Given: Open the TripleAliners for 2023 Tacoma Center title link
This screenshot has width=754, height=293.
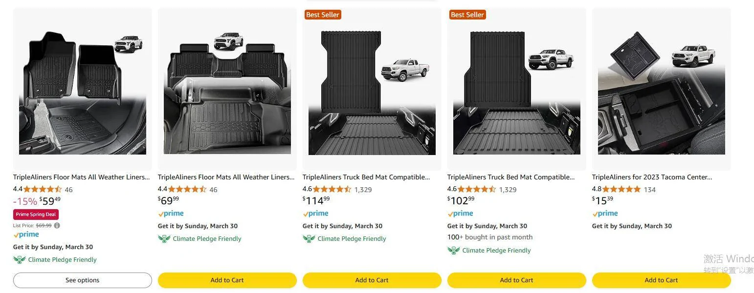Looking at the screenshot, I should tap(652, 177).
